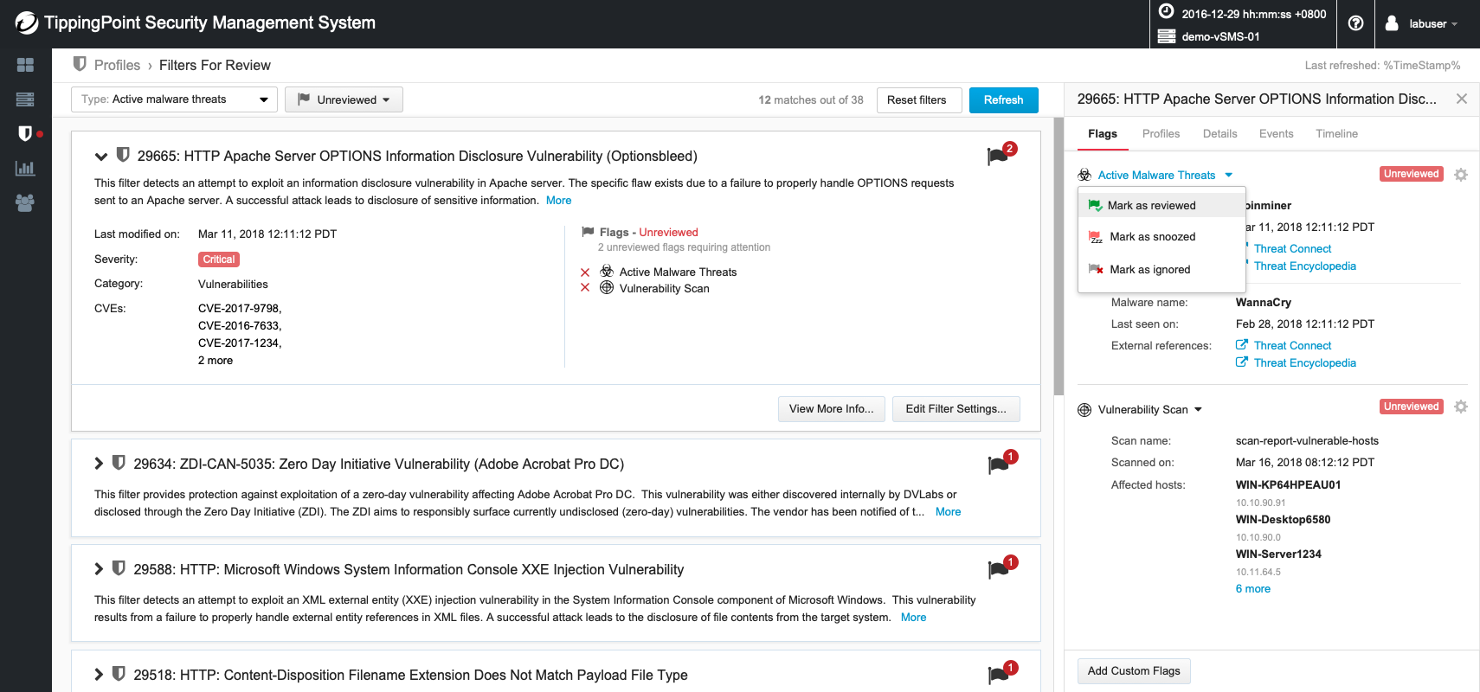Open the Type: Active malware threats dropdown
The width and height of the screenshot is (1480, 692).
click(x=174, y=99)
